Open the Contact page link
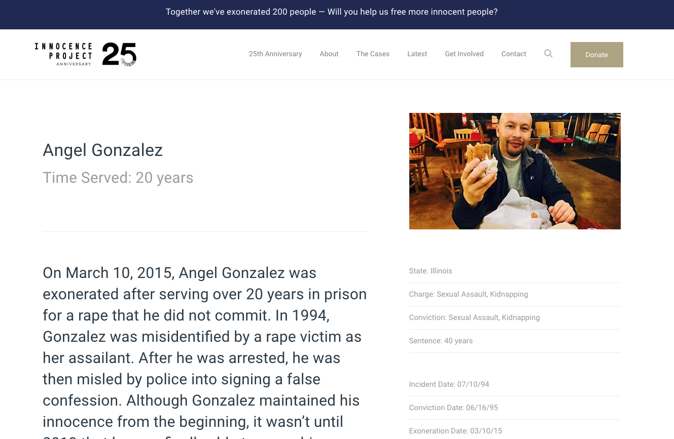674x439 pixels. pyautogui.click(x=514, y=54)
